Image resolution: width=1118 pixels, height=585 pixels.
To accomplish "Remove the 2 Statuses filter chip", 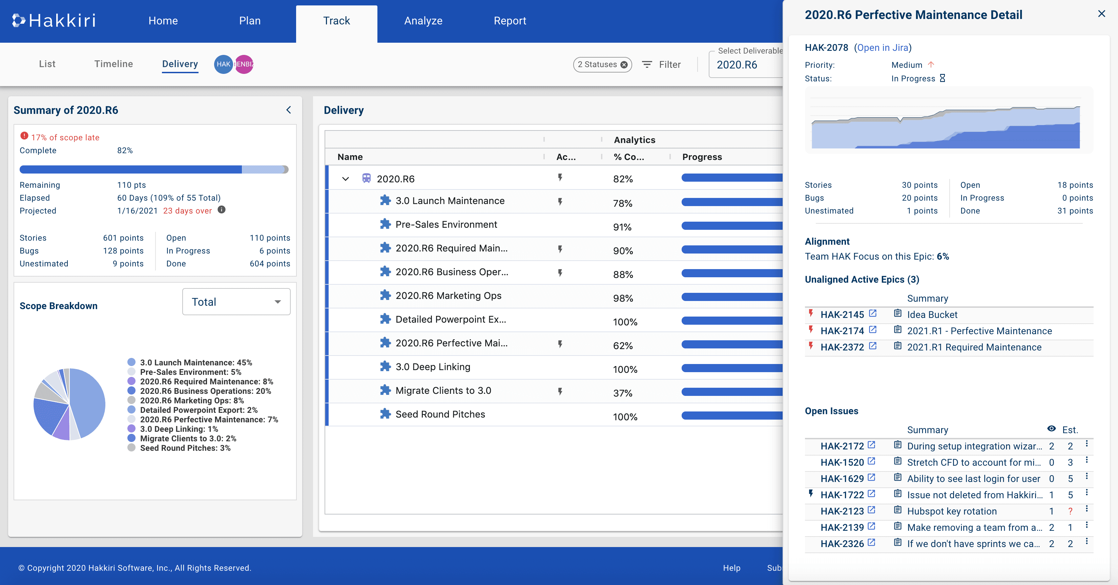I will [624, 65].
